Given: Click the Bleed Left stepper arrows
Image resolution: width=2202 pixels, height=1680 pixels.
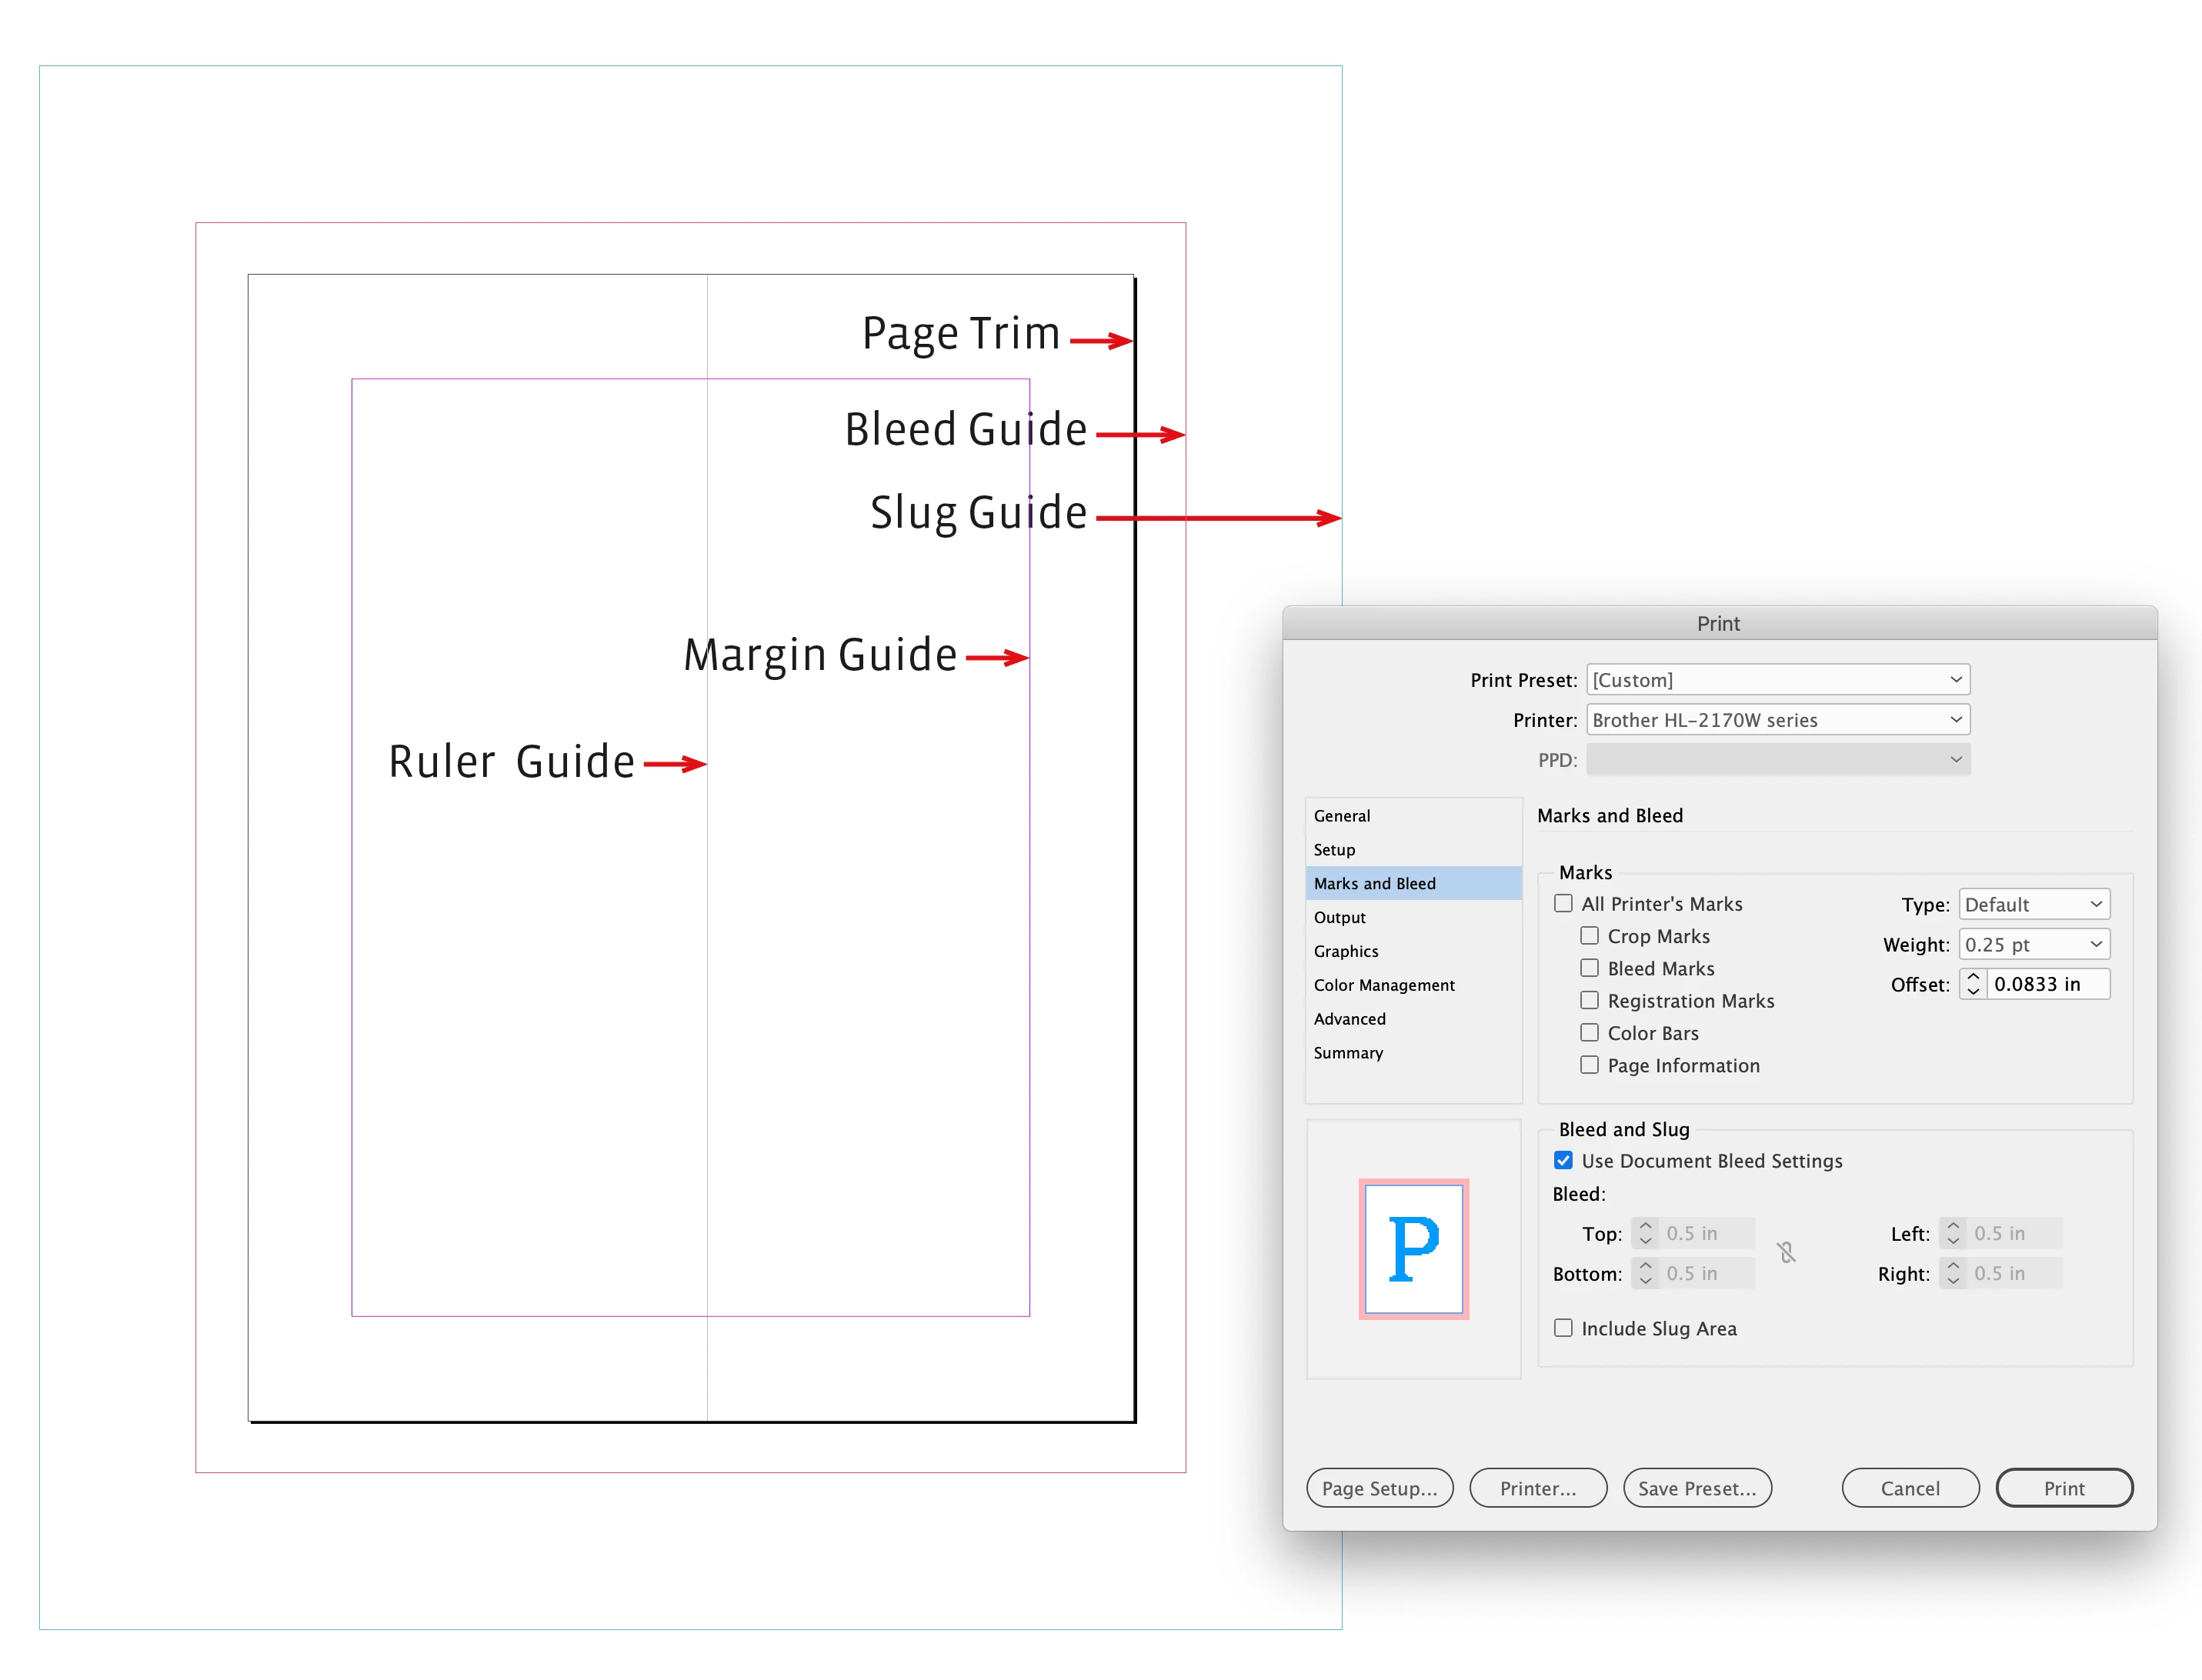Looking at the screenshot, I should [x=1952, y=1234].
